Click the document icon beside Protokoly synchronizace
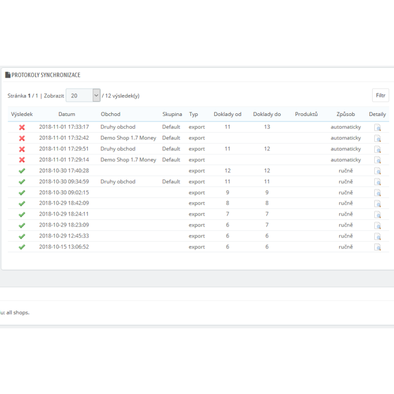Image resolution: width=394 pixels, height=394 pixels. coord(8,75)
